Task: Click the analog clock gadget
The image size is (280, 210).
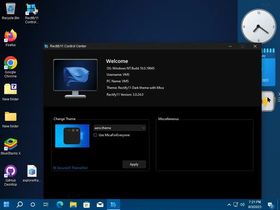Action: point(258,27)
